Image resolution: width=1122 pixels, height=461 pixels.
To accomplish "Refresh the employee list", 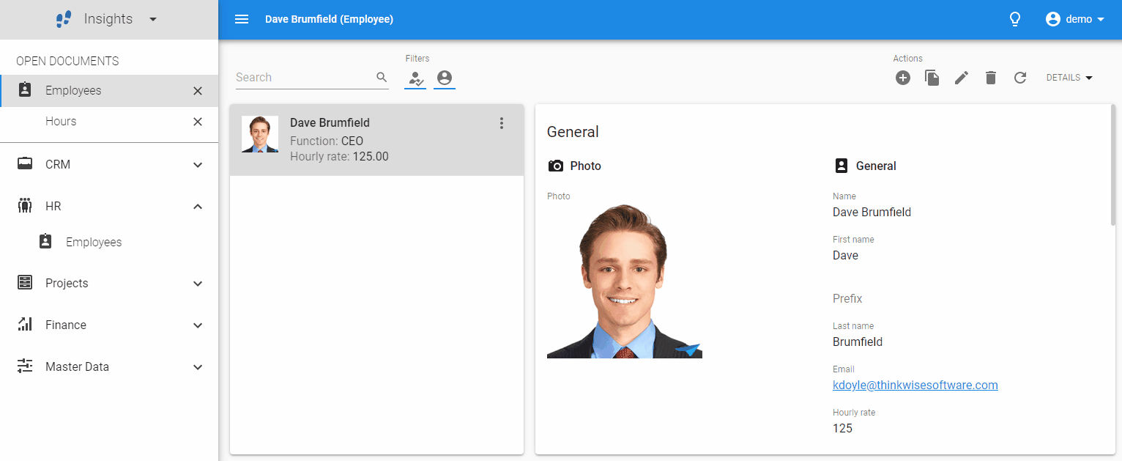I will coord(1020,78).
